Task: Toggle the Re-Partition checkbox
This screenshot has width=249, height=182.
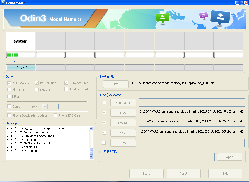Action: (x=37, y=83)
